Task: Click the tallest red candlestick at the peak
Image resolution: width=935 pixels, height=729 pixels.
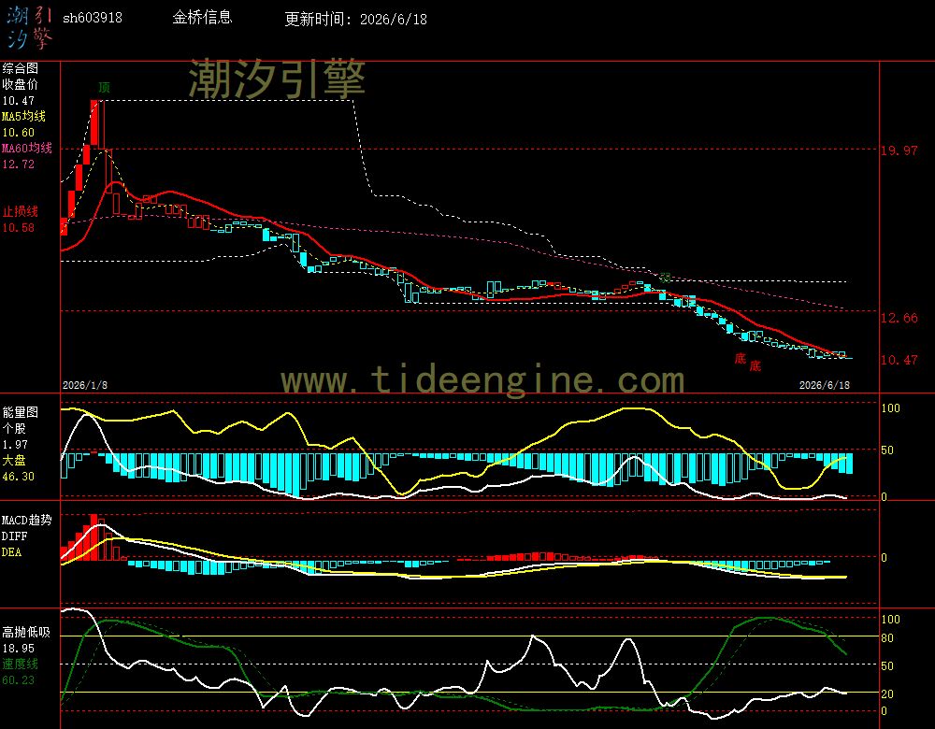Action: (x=94, y=122)
